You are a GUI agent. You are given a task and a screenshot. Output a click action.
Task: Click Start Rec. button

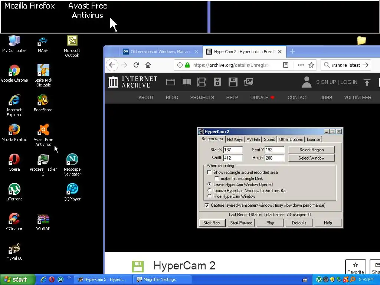pyautogui.click(x=212, y=223)
